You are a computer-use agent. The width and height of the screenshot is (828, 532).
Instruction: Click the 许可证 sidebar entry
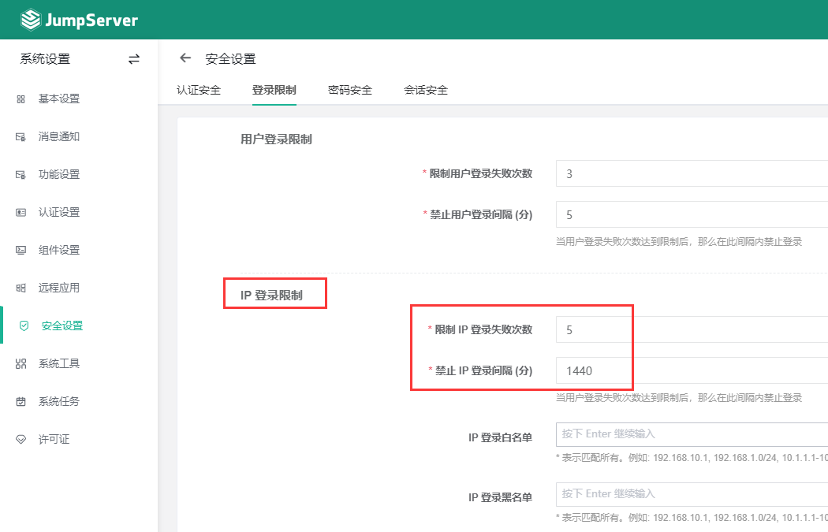click(53, 439)
